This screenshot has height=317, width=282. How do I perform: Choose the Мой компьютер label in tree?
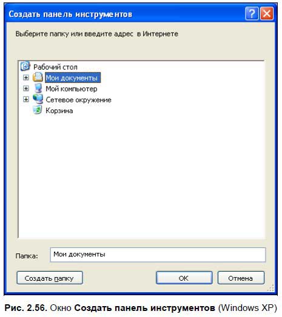[72, 89]
